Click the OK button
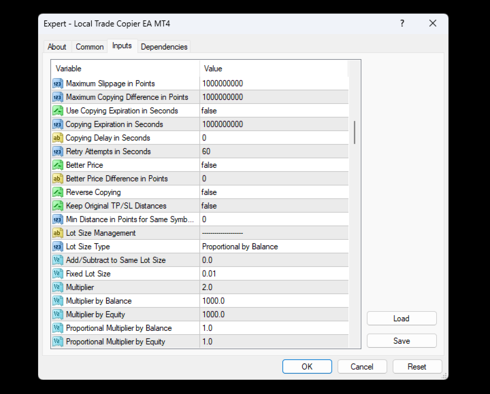Image resolution: width=490 pixels, height=394 pixels. coord(307,367)
